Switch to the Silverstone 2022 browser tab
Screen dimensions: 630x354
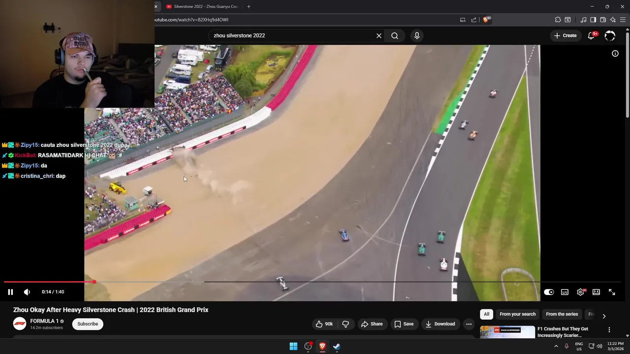click(x=202, y=6)
